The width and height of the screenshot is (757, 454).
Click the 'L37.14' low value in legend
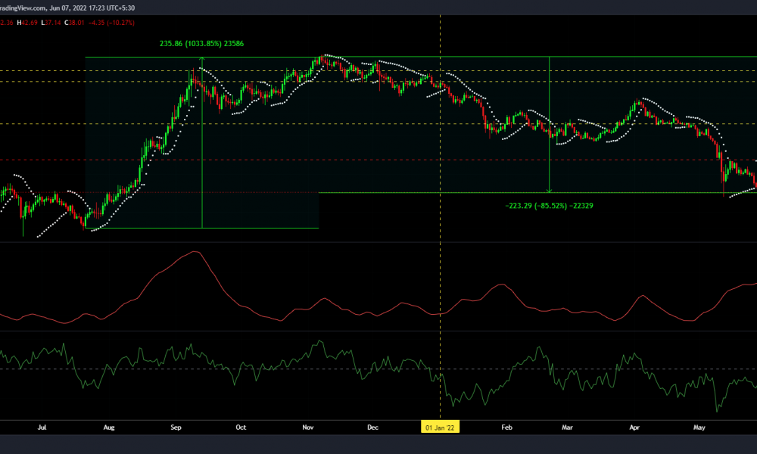tap(51, 23)
